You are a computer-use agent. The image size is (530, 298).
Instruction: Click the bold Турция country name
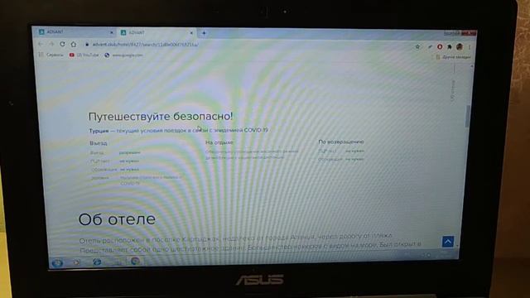point(99,131)
